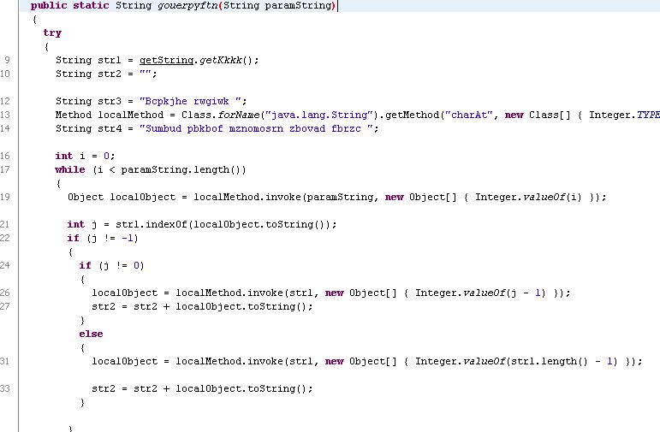Click line number 27 in gutter
Screen dimensions: 660x432
pos(5,306)
